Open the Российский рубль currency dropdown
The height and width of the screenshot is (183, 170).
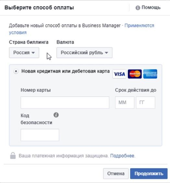84,53
